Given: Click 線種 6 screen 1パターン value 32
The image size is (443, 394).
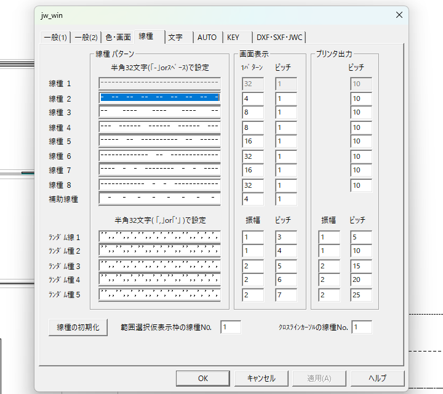Looking at the screenshot, I should [253, 156].
